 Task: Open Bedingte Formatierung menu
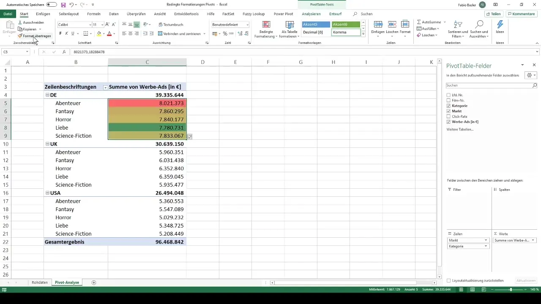(x=266, y=29)
